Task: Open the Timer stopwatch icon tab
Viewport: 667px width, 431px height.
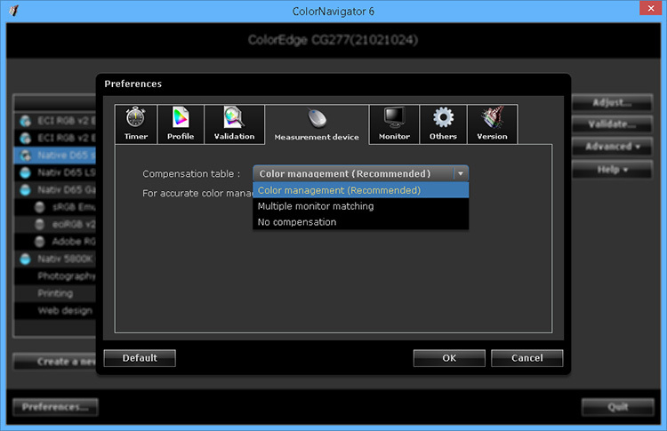Action: pos(135,117)
